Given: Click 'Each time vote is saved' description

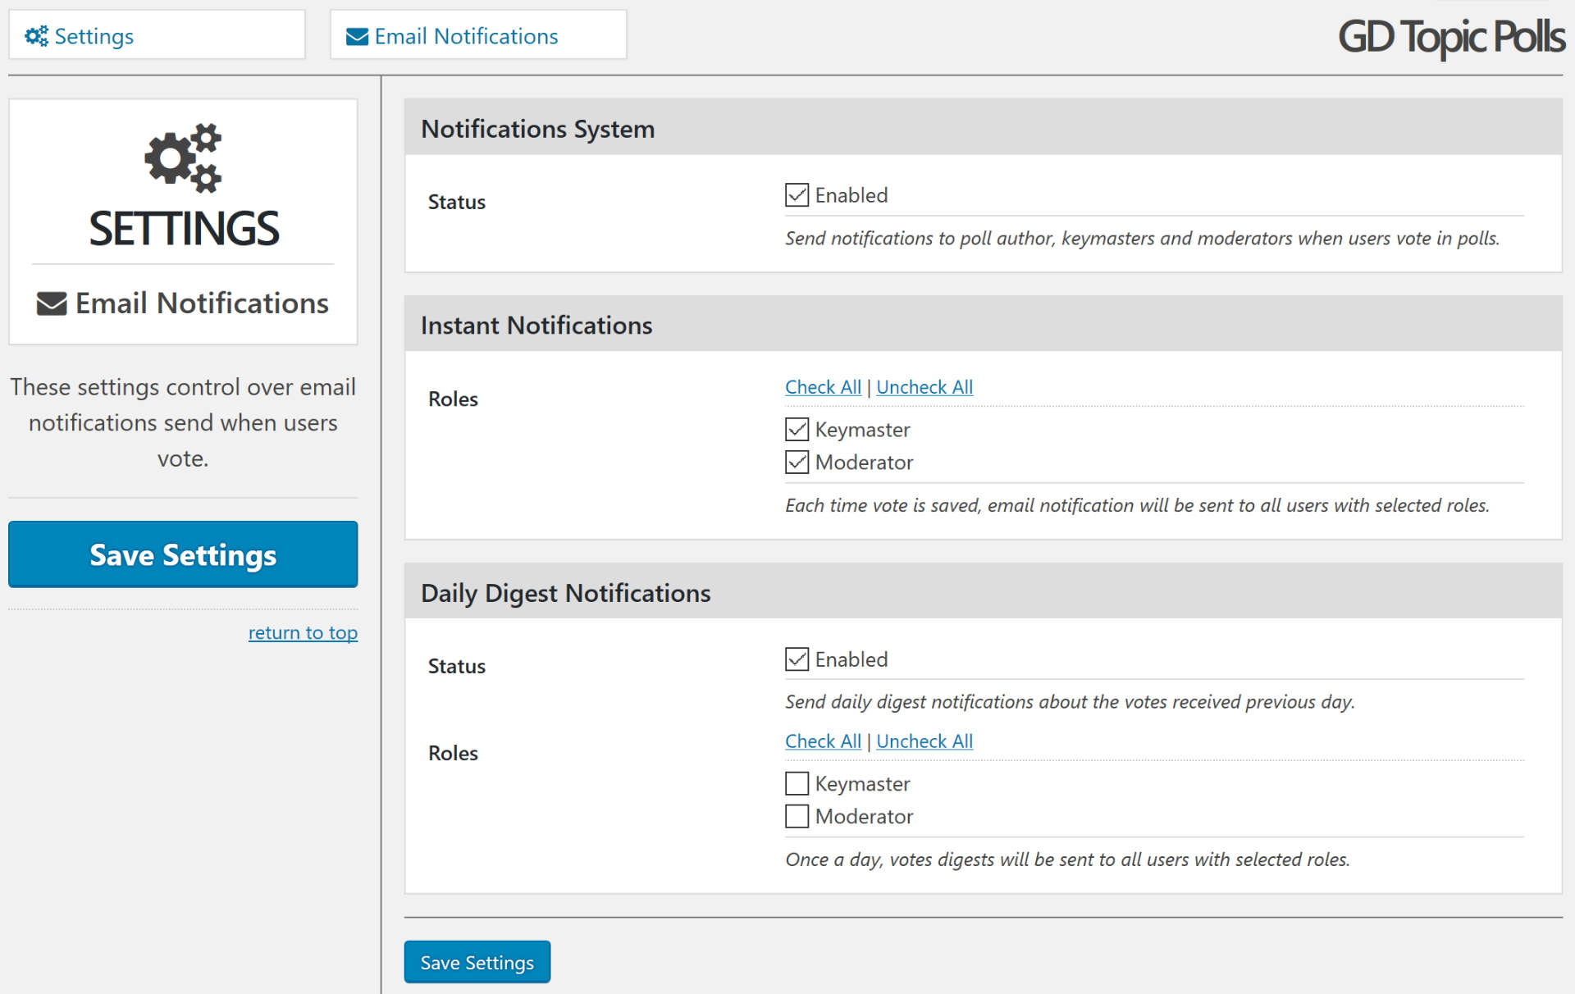Looking at the screenshot, I should [1137, 505].
